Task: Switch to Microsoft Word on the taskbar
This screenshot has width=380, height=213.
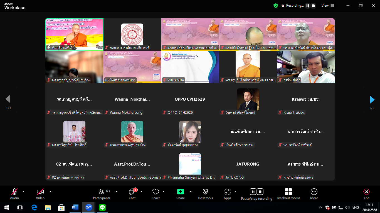Action: coord(75,207)
